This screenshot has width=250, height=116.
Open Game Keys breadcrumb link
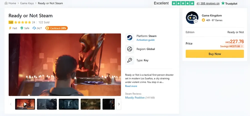click(27, 3)
